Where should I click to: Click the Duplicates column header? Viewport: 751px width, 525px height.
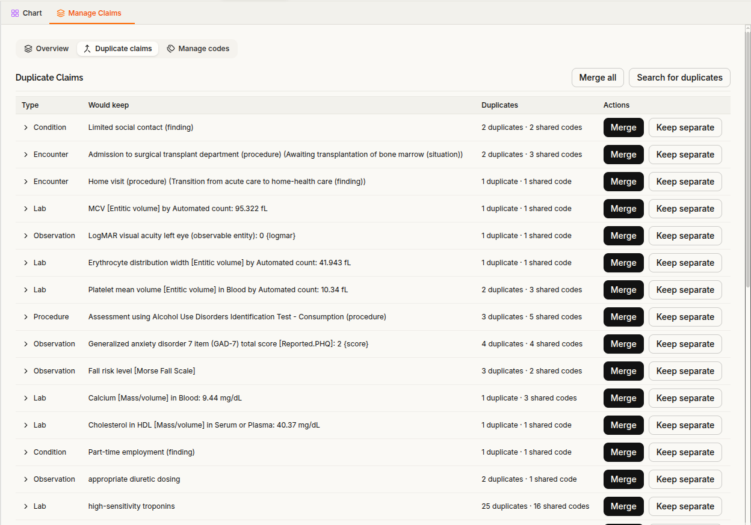(499, 105)
